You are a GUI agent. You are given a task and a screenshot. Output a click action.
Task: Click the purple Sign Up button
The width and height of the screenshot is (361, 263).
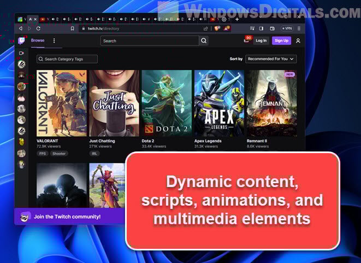pos(281,40)
